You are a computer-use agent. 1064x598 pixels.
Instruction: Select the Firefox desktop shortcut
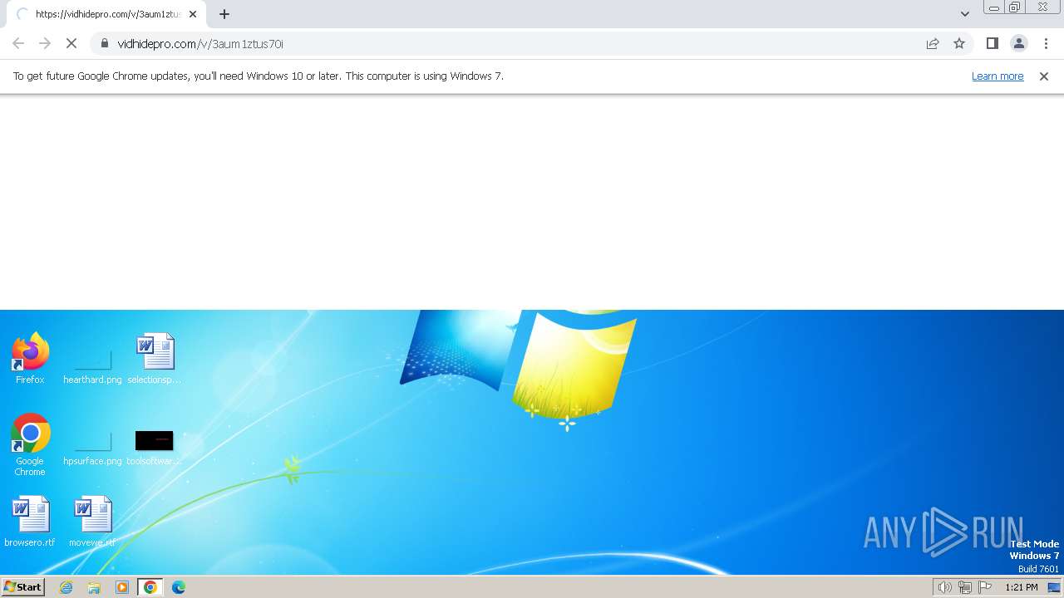pyautogui.click(x=30, y=358)
